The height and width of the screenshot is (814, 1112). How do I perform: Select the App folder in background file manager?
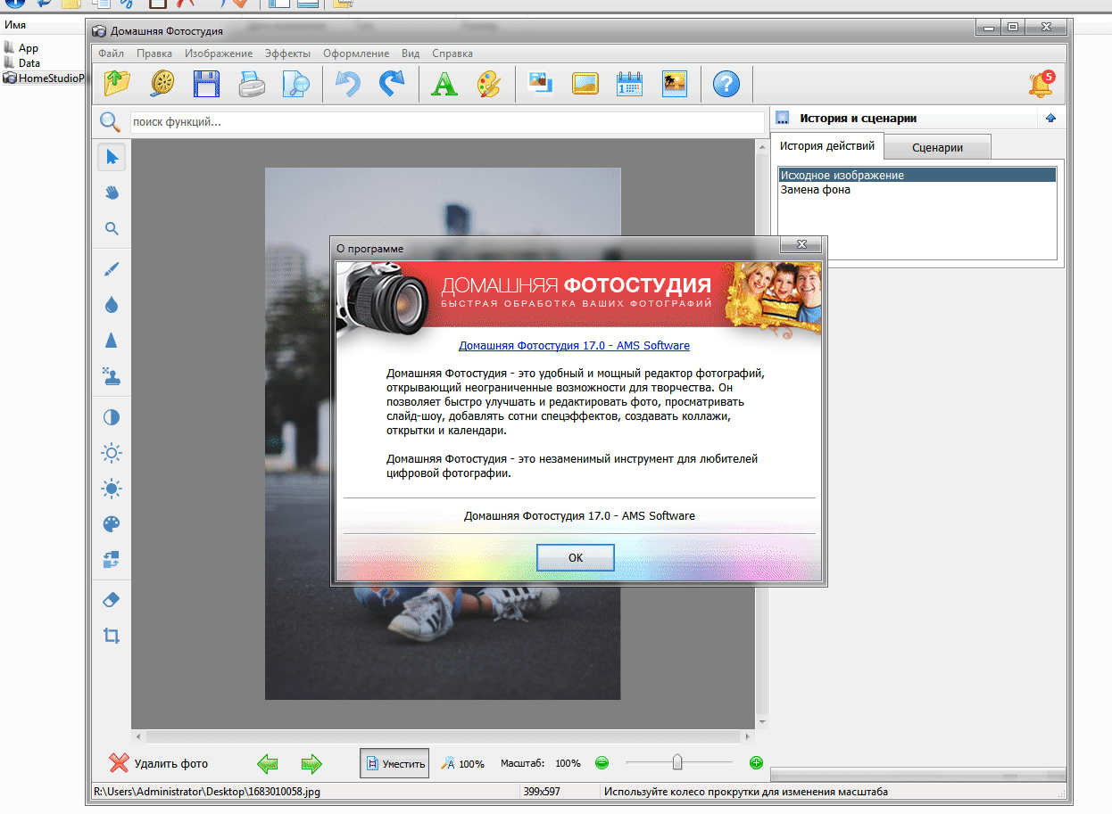21,48
